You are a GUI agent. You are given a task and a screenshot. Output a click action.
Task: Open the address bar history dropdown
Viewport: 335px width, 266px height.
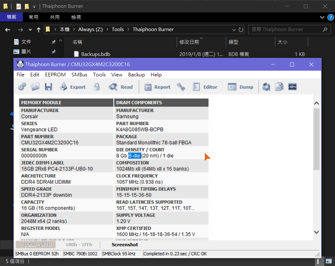234,30
